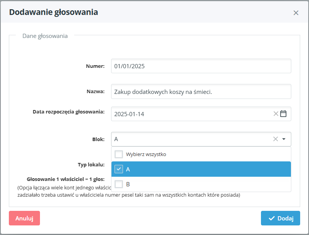The height and width of the screenshot is (235, 309).
Task: Select the Wybierz wszystko option text
Action: tap(146, 154)
